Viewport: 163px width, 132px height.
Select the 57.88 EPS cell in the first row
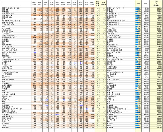click(x=145, y=8)
